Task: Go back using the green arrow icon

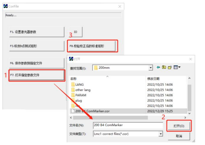Action: 158,67
